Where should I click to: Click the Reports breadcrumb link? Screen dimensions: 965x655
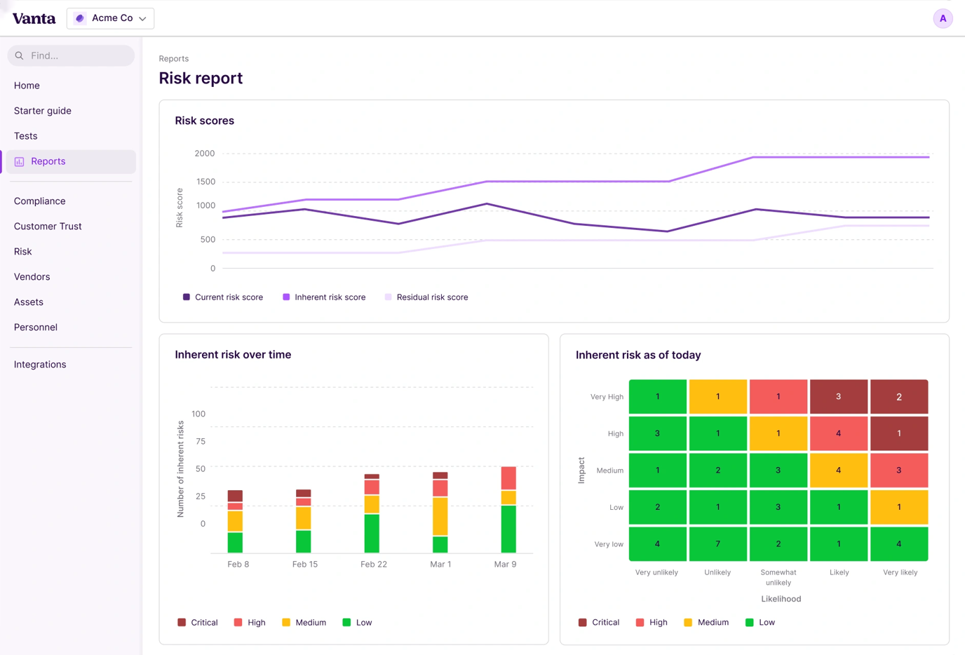[173, 58]
